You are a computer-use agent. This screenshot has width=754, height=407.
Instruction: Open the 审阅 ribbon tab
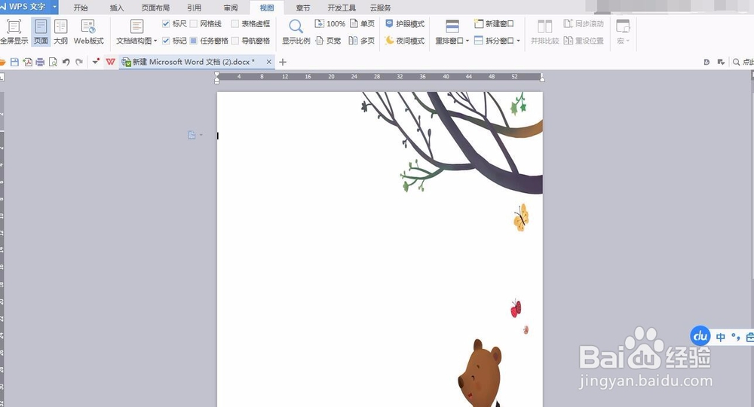230,8
